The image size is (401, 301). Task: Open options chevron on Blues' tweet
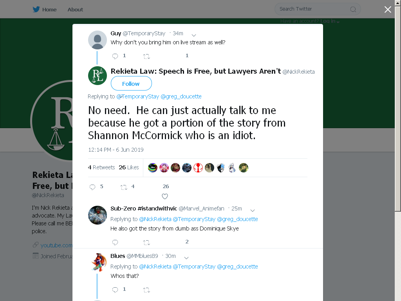(186, 258)
